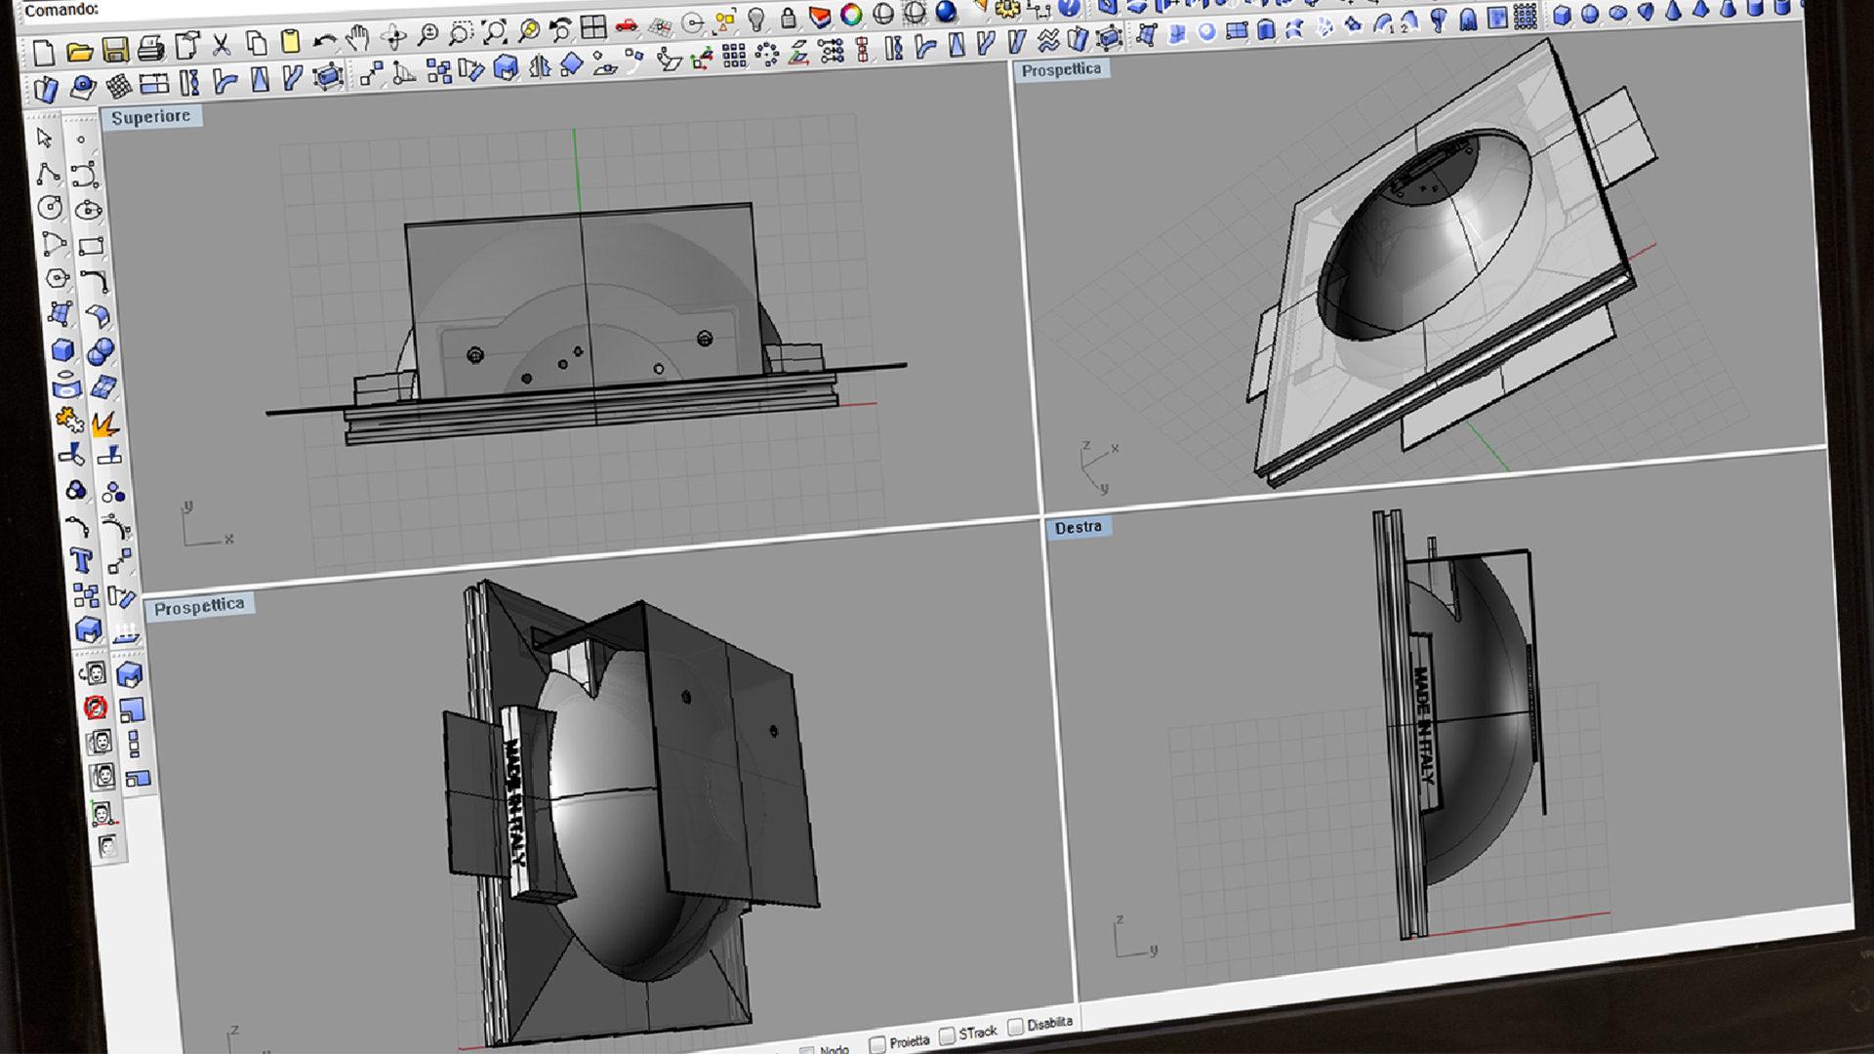Click the Copy icon in the toolbar
1874x1054 pixels.
(257, 43)
